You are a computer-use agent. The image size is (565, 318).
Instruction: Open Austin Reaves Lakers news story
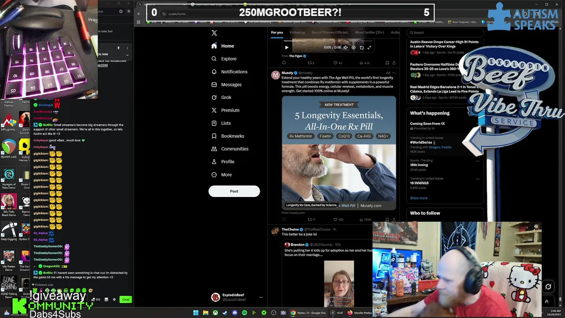coord(444,44)
